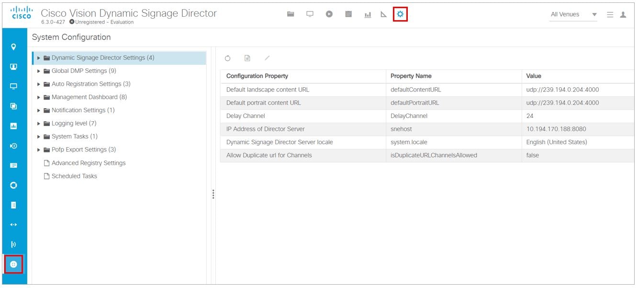The image size is (638, 288).
Task: Open the calendar icon in the top bar
Action: pos(348,14)
